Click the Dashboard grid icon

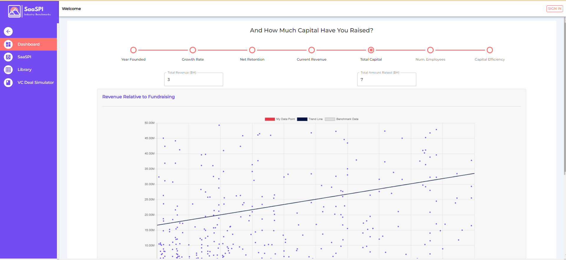coord(8,44)
